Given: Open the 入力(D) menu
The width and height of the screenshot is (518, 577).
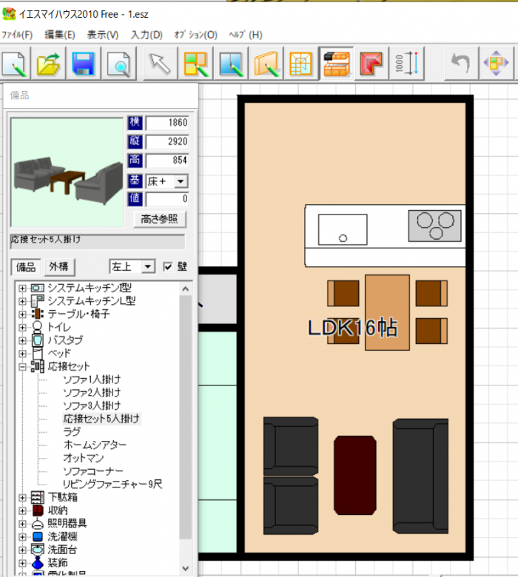Looking at the screenshot, I should [147, 35].
